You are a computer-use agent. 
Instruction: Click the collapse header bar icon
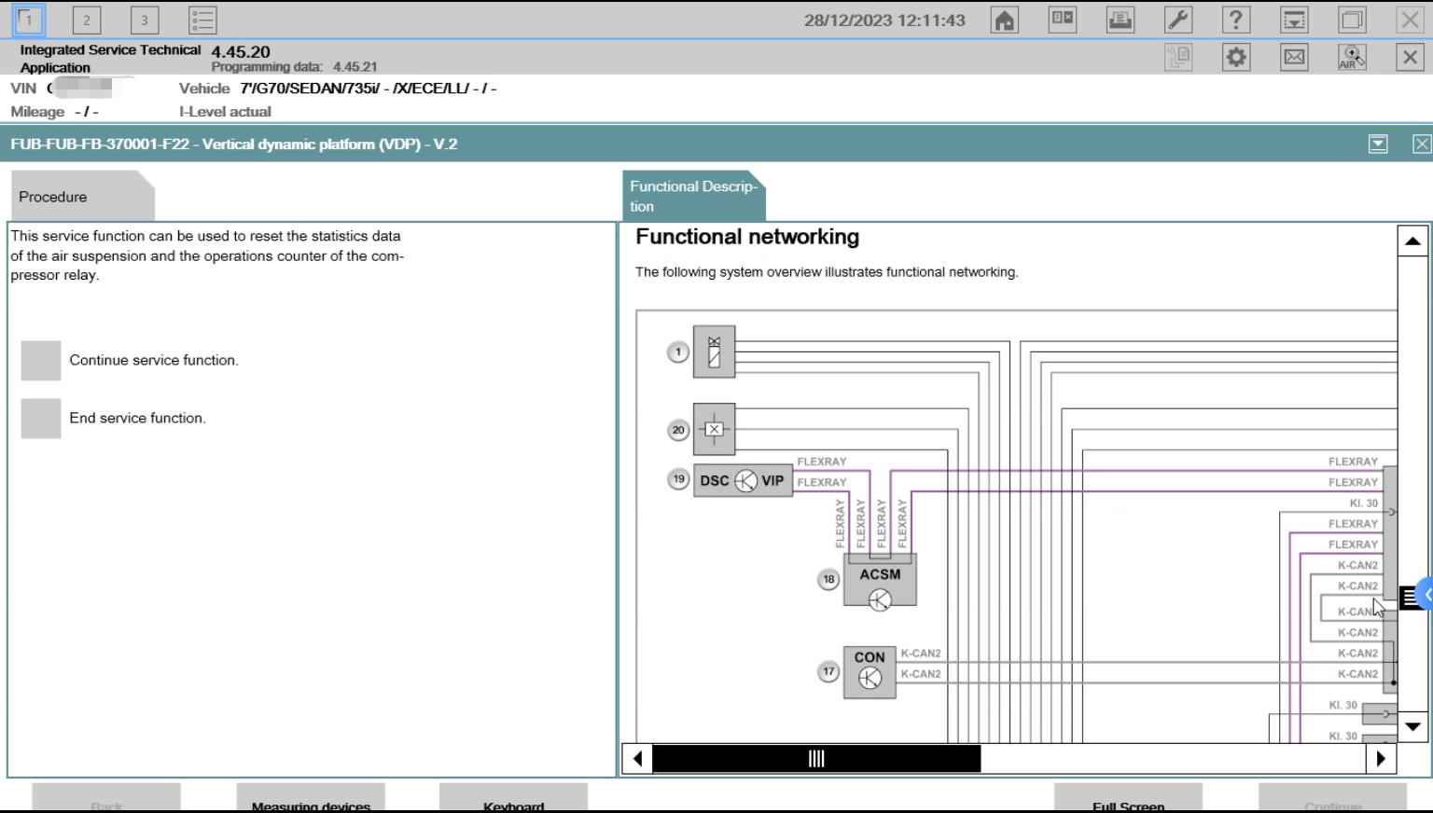1294,20
